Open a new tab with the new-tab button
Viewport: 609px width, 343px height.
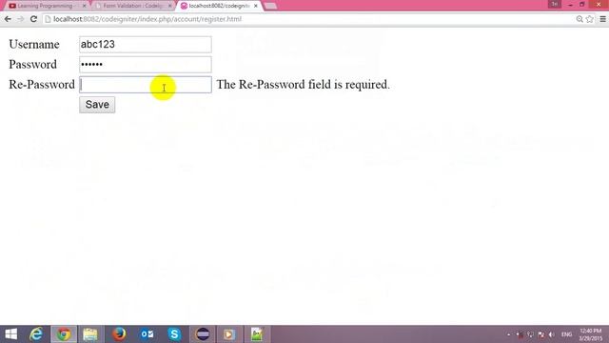(x=270, y=6)
